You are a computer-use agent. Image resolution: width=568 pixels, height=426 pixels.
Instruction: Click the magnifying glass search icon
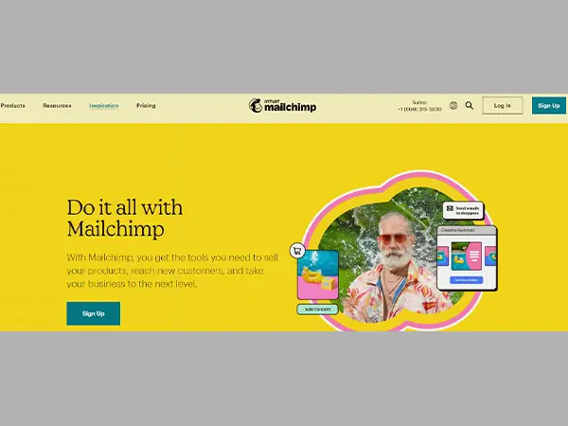point(470,105)
